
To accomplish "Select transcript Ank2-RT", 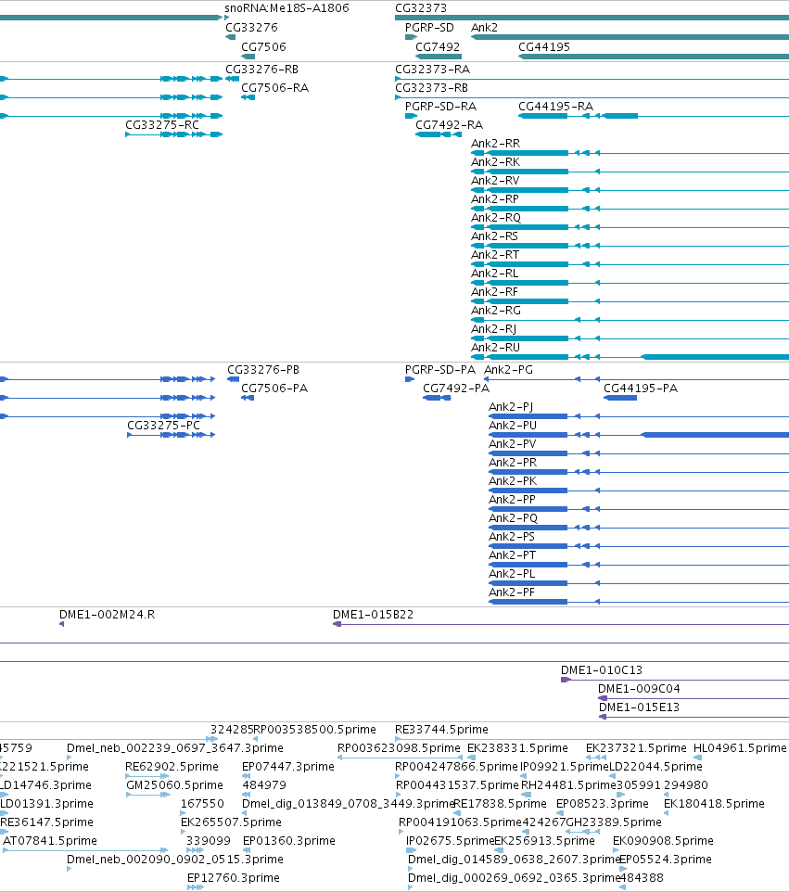I will coord(495,254).
